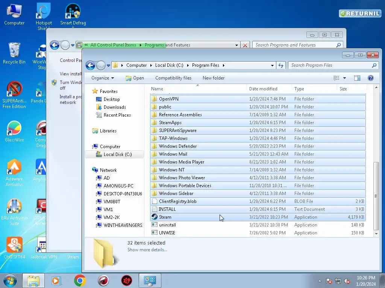The image size is (385, 288).
Task: Click the Computer breadcrumb segment
Action: click(x=136, y=65)
